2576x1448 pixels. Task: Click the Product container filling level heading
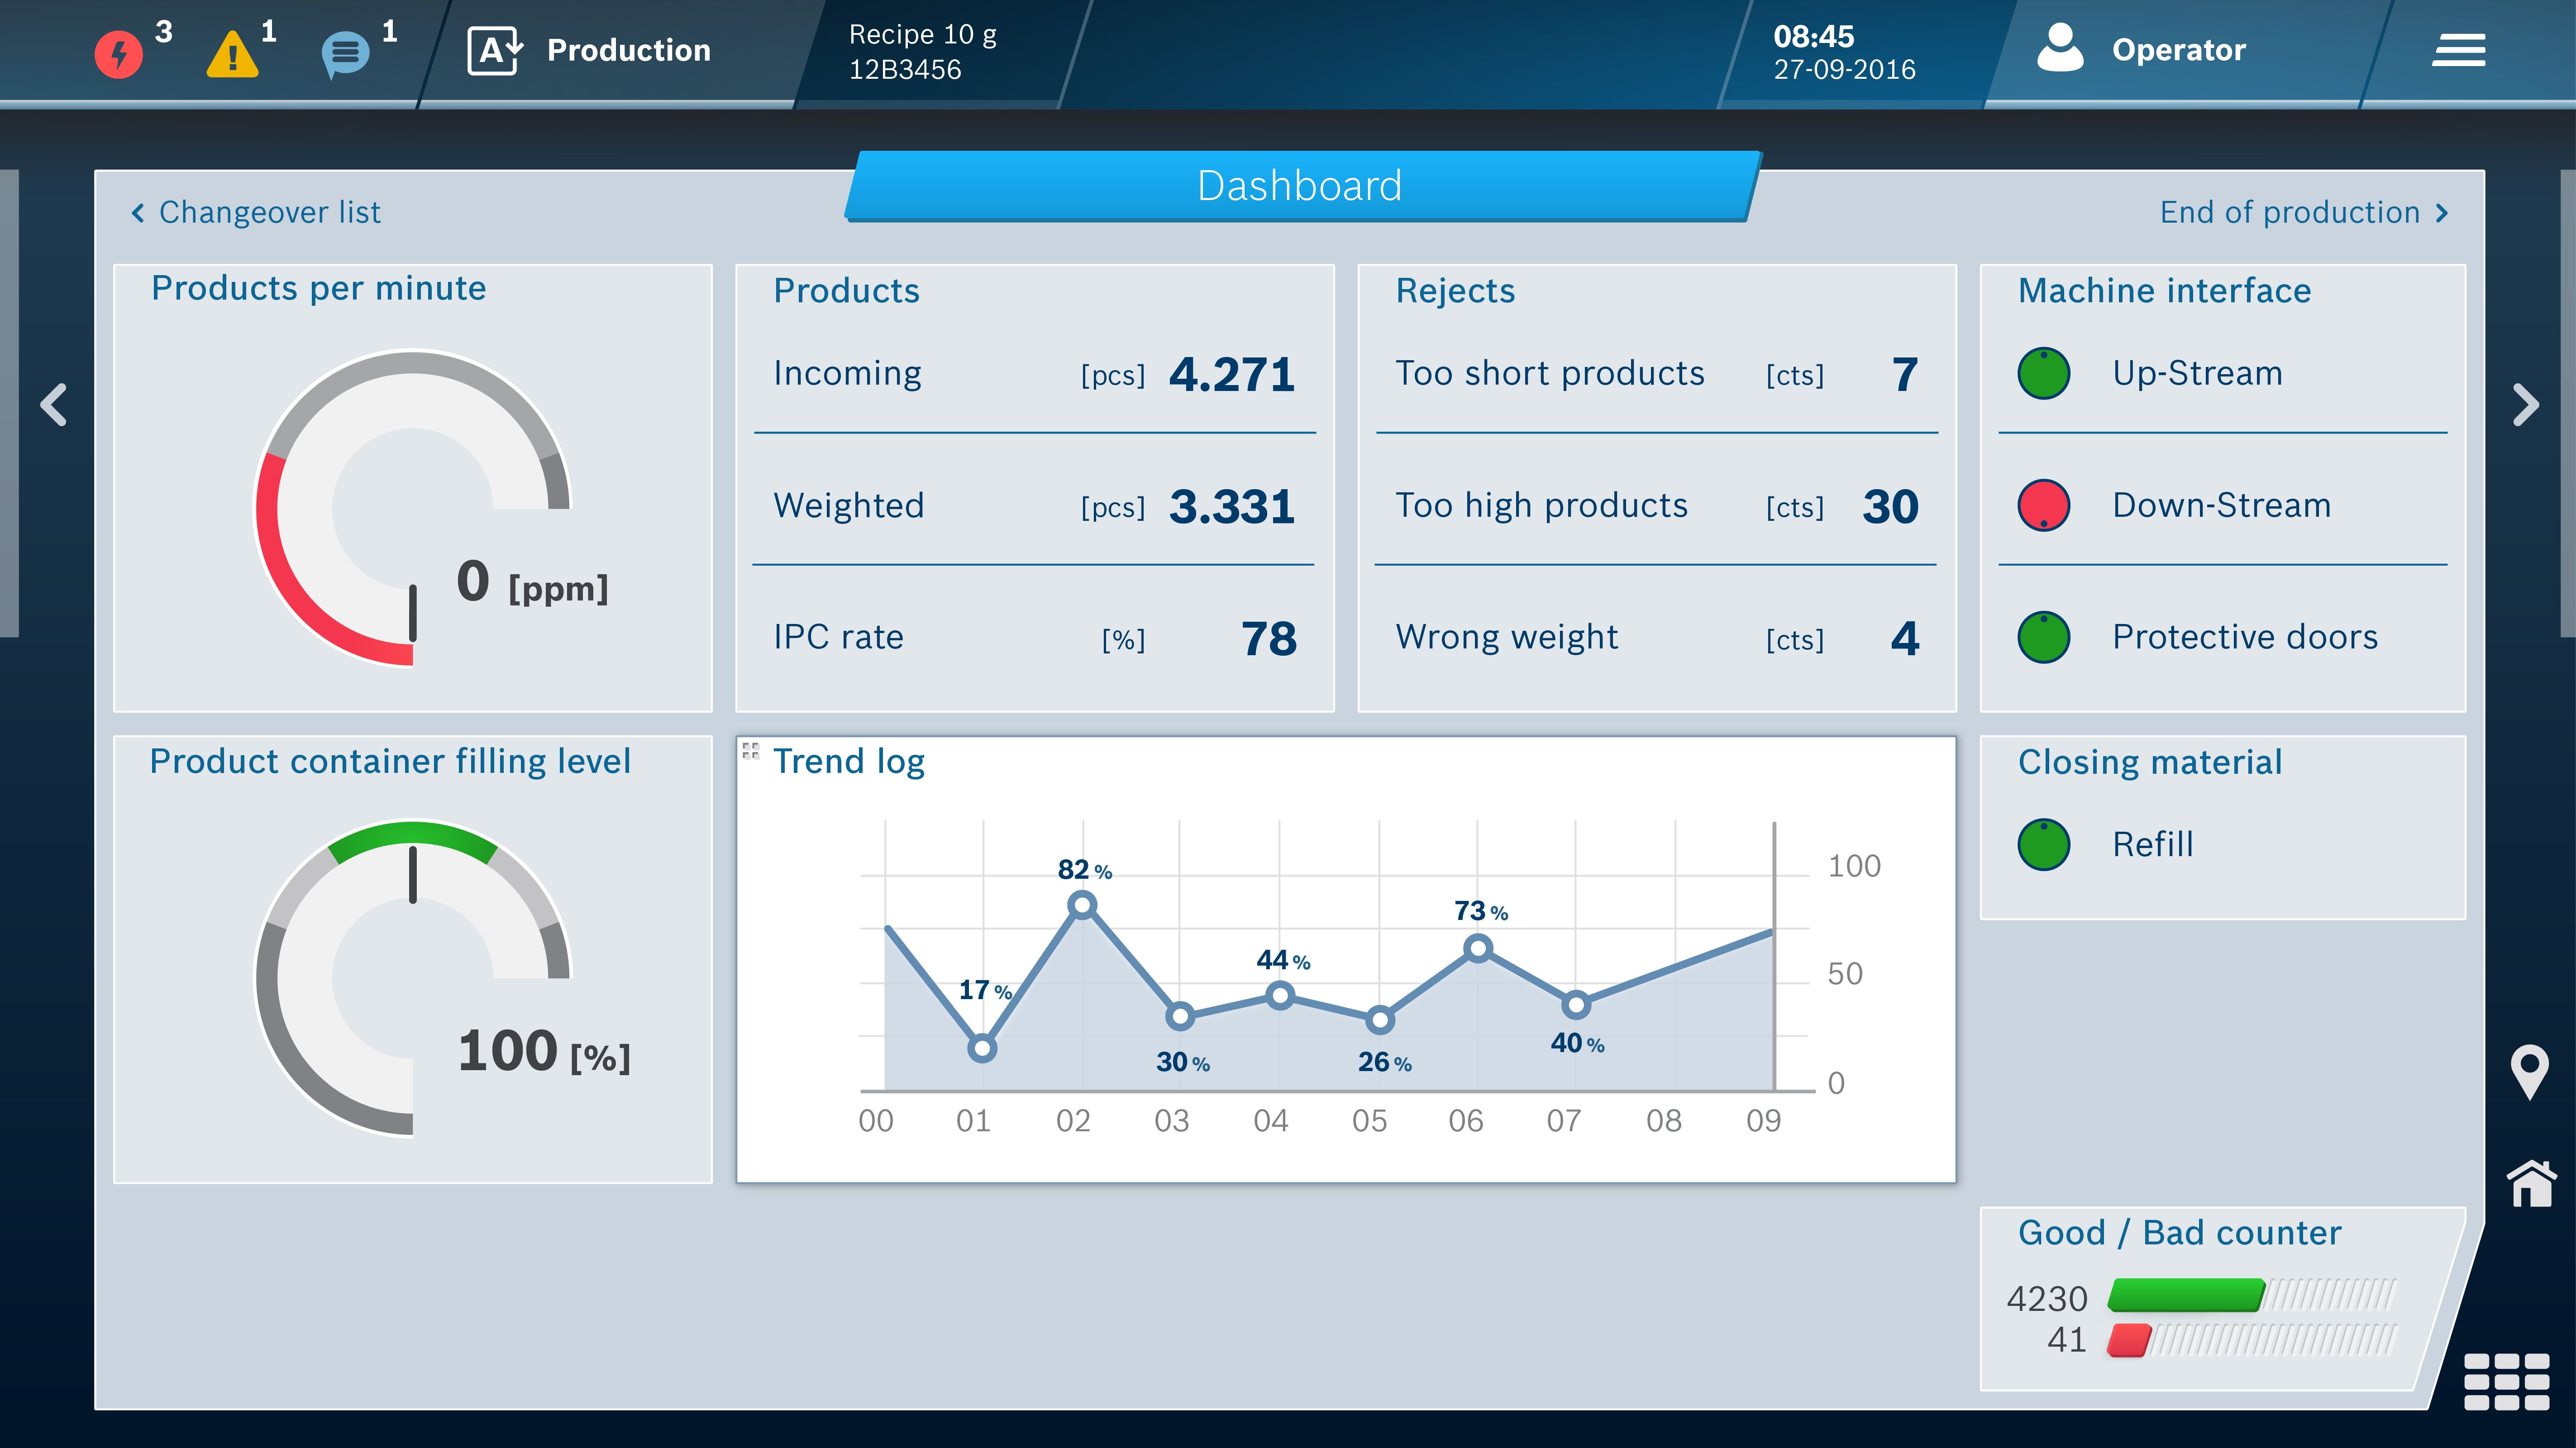(x=390, y=761)
